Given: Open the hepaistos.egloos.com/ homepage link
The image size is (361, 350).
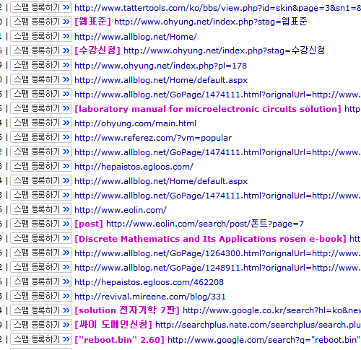Looking at the screenshot, I should pos(134,167).
